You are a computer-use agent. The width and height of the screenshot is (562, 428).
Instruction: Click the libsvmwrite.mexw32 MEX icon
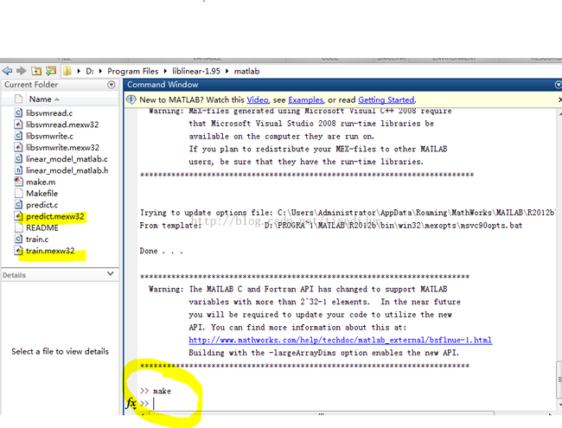coord(18,147)
